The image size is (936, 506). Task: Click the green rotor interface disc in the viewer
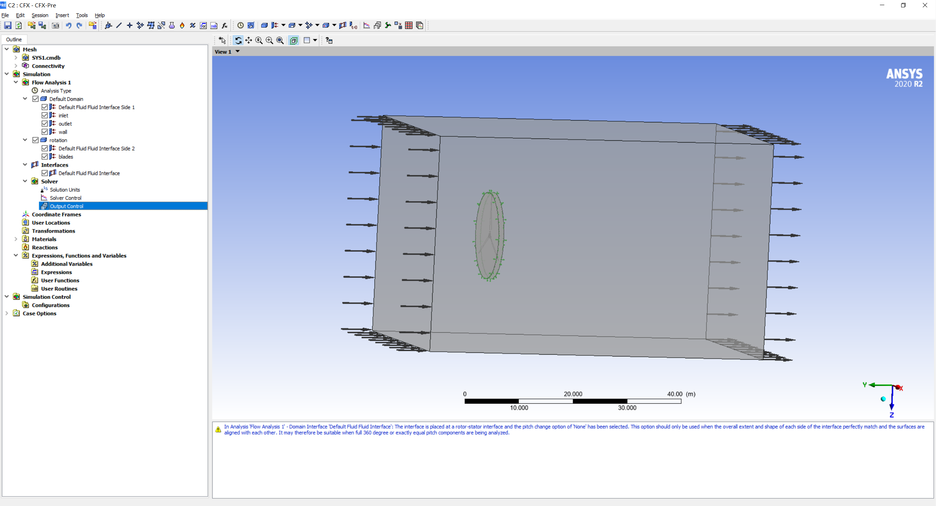[489, 235]
